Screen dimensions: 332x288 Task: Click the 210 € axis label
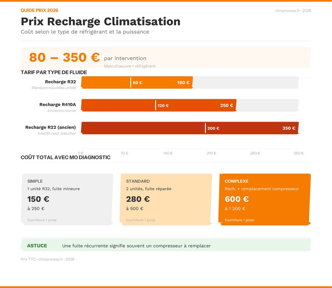[212, 153]
